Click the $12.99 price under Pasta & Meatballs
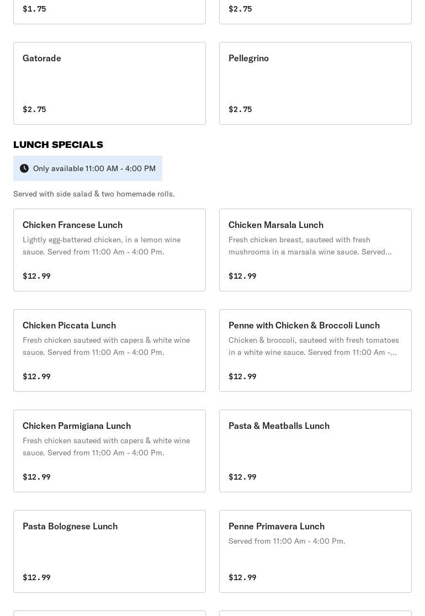This screenshot has height=616, width=425. pyautogui.click(x=242, y=477)
